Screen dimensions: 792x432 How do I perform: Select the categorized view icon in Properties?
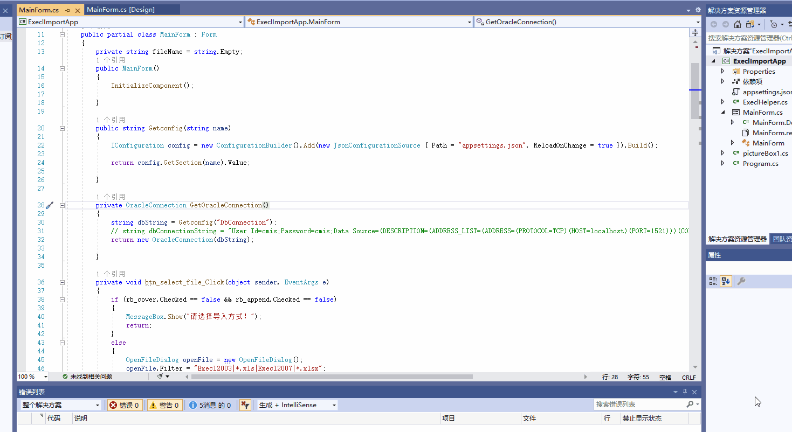[x=713, y=281]
